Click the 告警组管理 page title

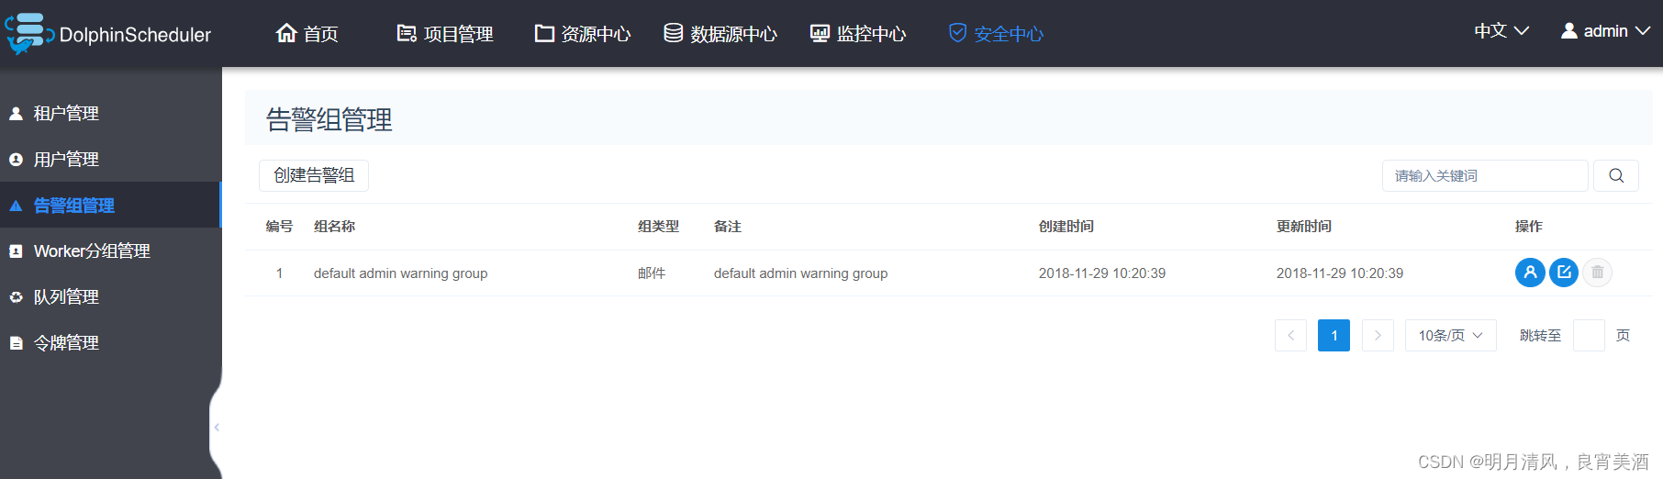pos(329,120)
